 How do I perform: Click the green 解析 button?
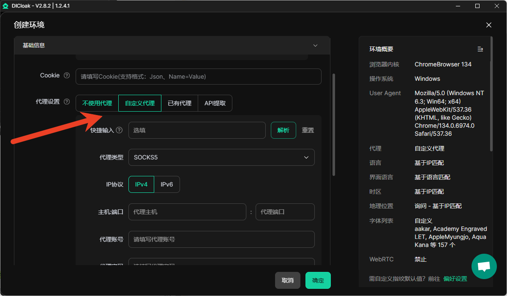(x=283, y=130)
